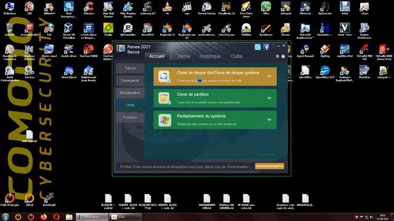Open the LibreOffice desktop shortcut

(305, 72)
